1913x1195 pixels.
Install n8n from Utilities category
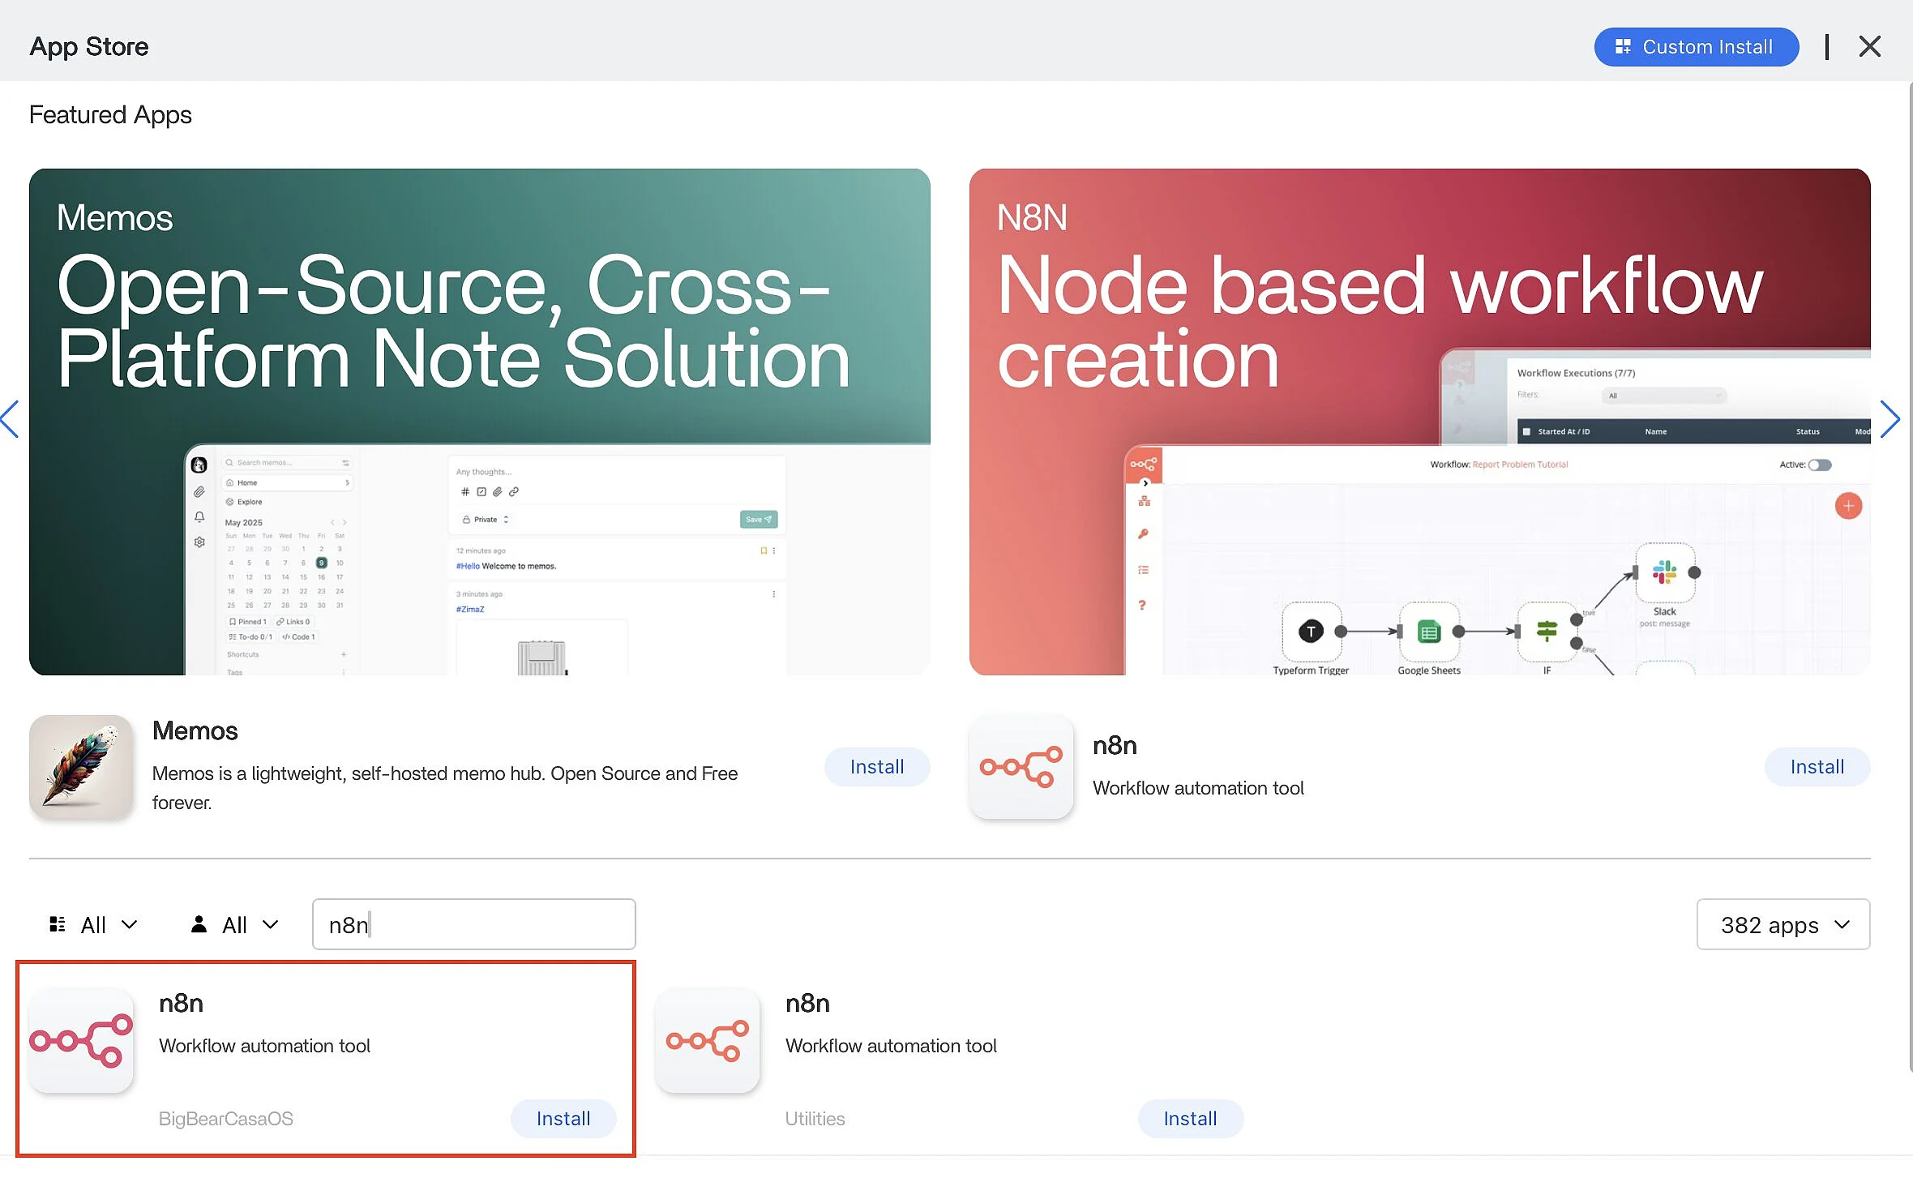coord(1190,1119)
